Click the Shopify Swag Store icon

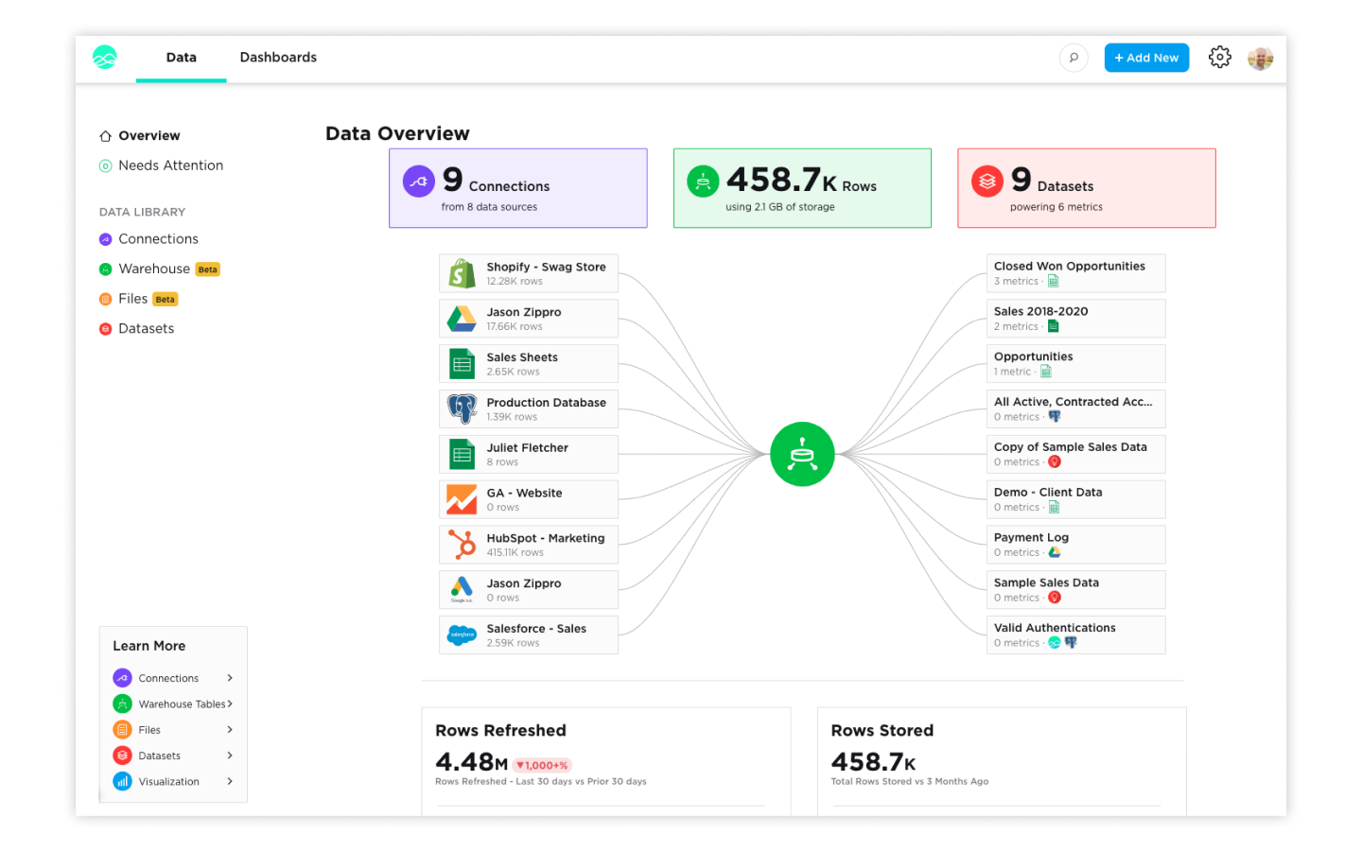[462, 273]
